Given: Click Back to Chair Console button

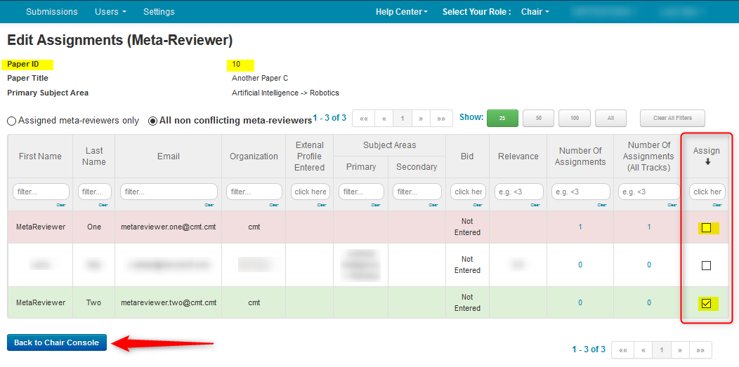Looking at the screenshot, I should [x=57, y=342].
